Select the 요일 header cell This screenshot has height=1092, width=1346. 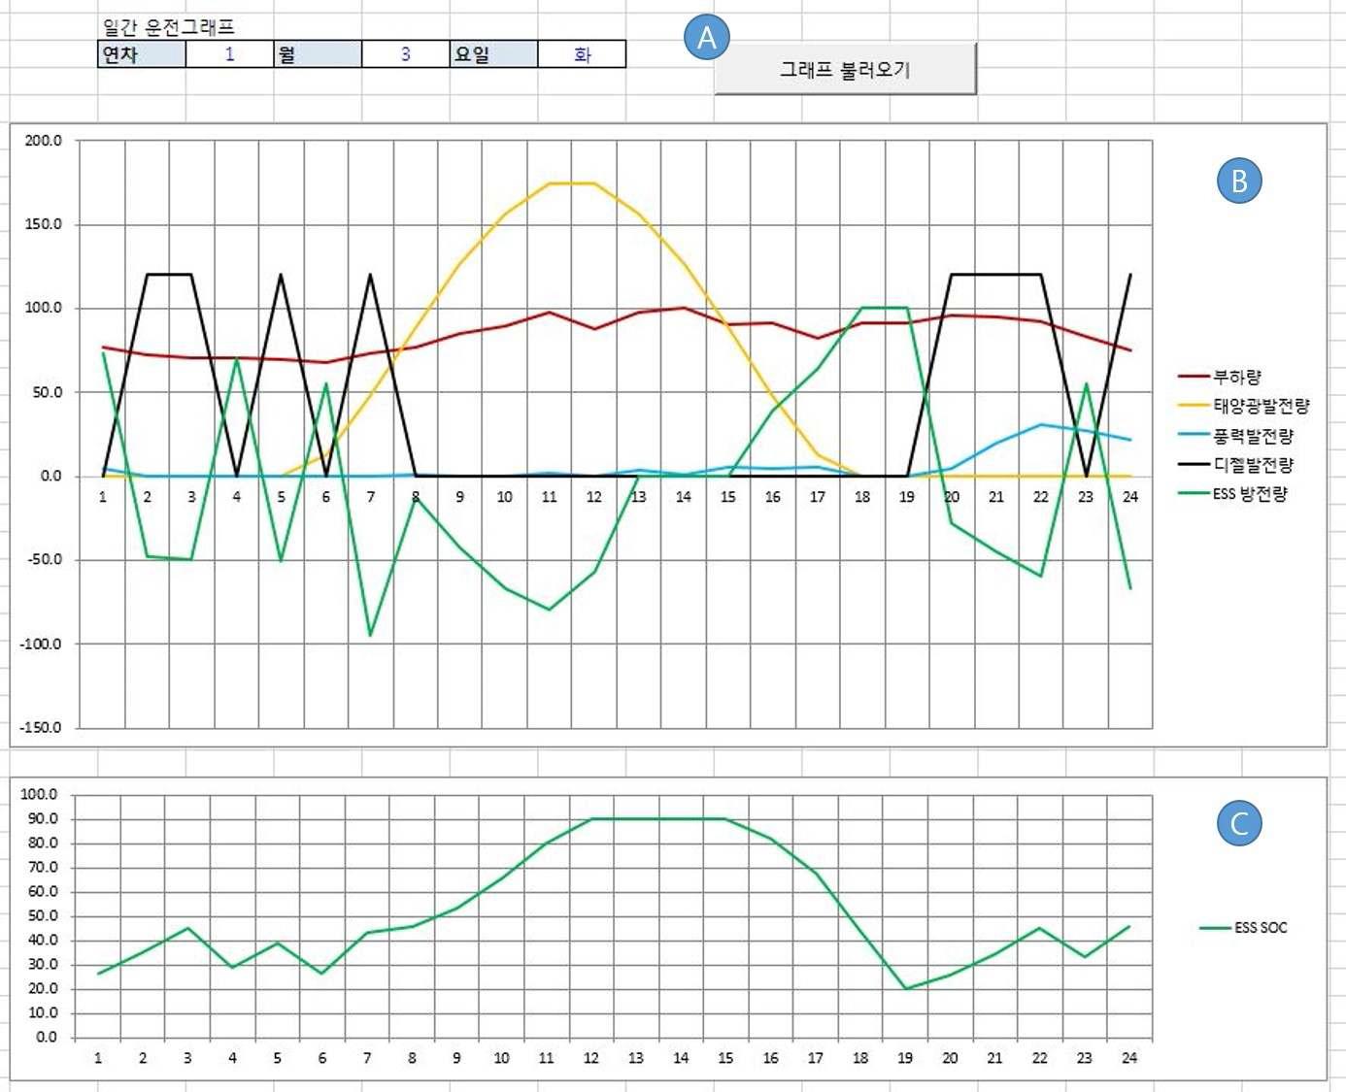(494, 54)
